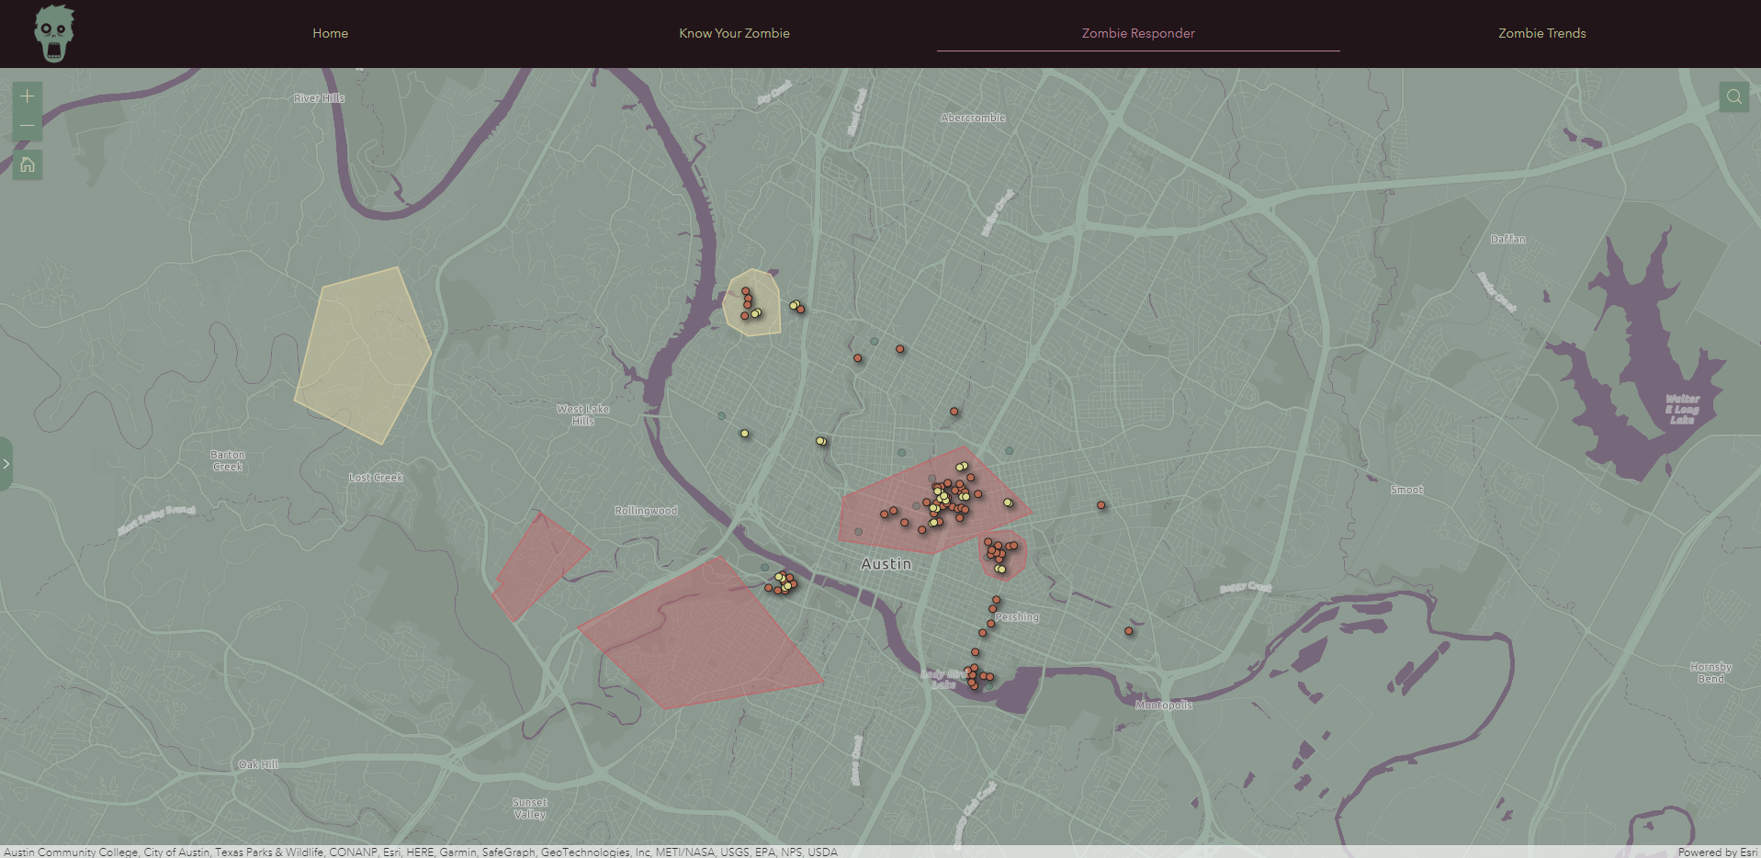The height and width of the screenshot is (858, 1761).
Task: Click the zombie skull logo
Action: point(52,33)
